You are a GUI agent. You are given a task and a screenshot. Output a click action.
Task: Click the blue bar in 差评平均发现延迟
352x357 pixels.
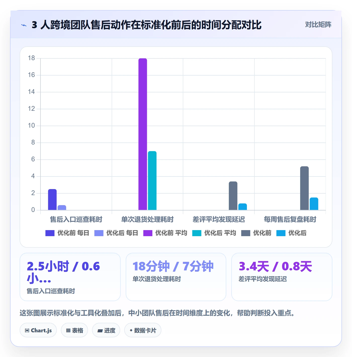pos(243,207)
